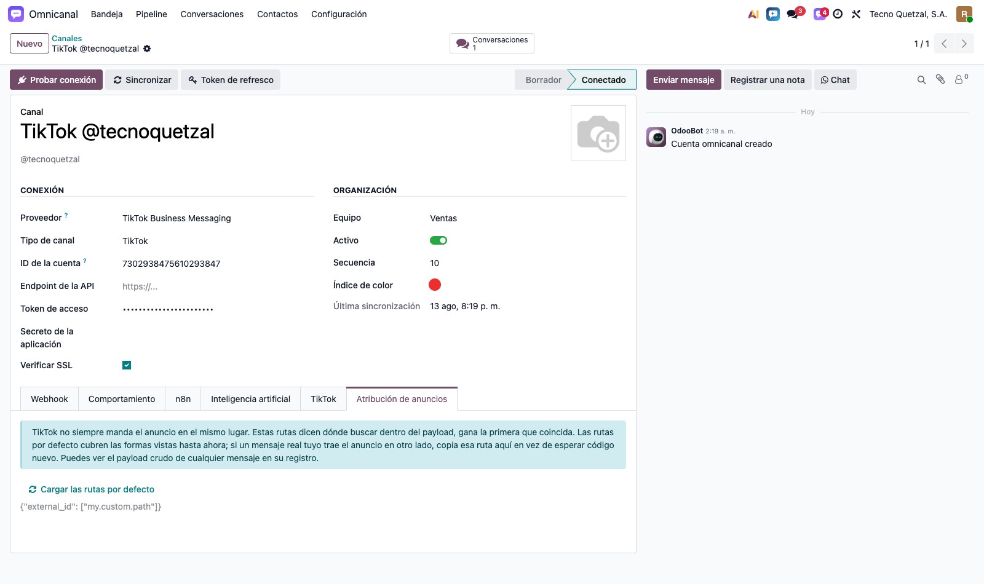This screenshot has width=984, height=584.
Task: Upload channel image placeholder
Action: pyautogui.click(x=598, y=133)
